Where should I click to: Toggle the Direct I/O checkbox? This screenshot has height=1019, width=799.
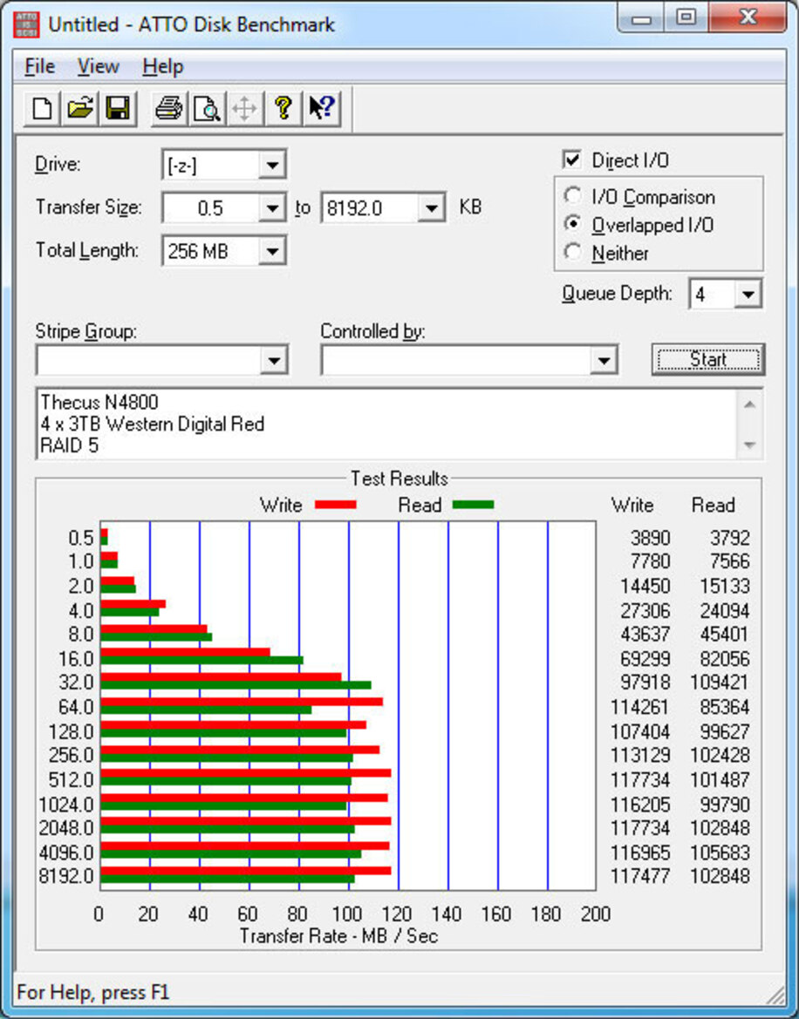point(572,160)
